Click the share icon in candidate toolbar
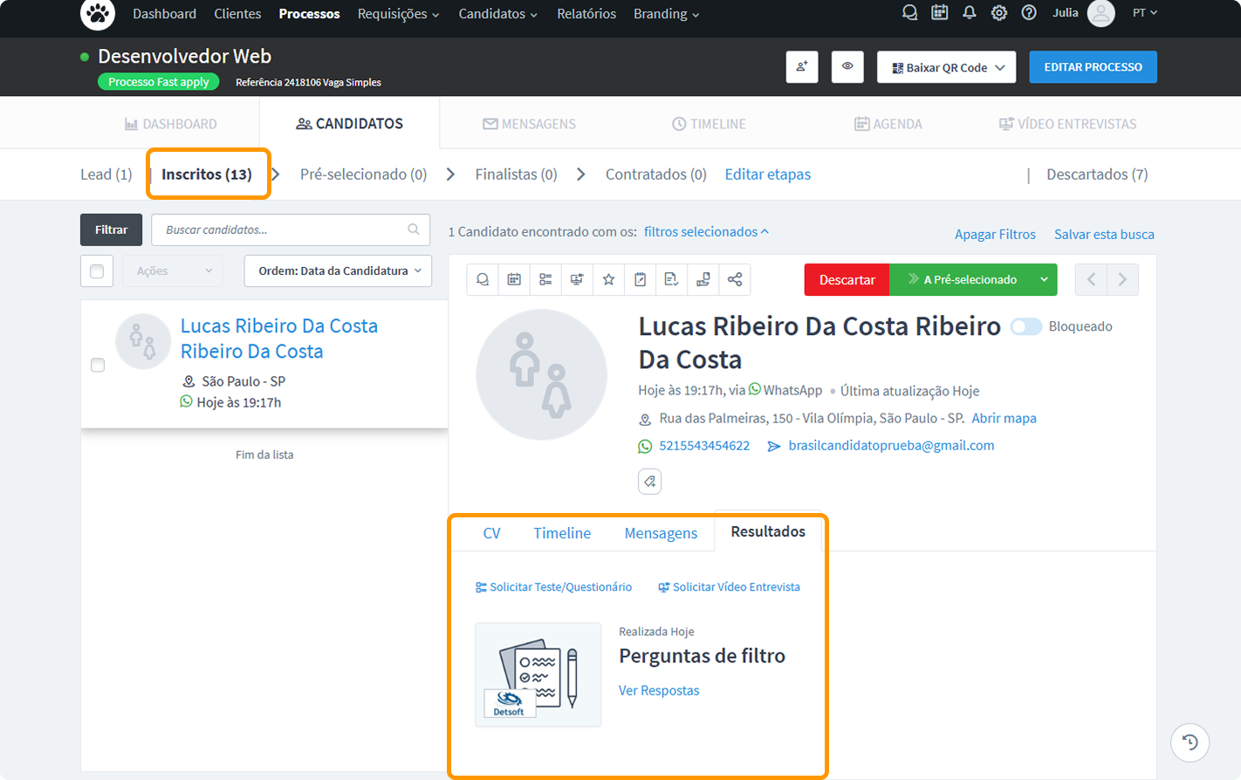Screen dimensions: 1241x780 click(735, 279)
